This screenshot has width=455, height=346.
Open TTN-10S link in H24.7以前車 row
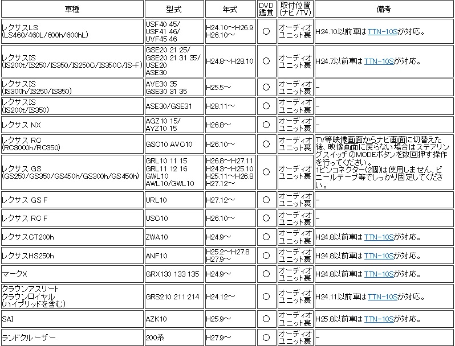click(379, 61)
